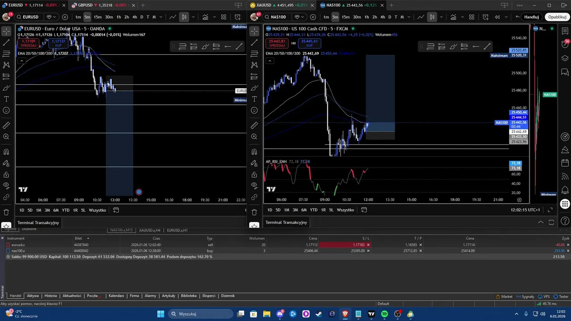
Task: Open emoji icons tool in EURUSD sidebar
Action: (x=6, y=110)
